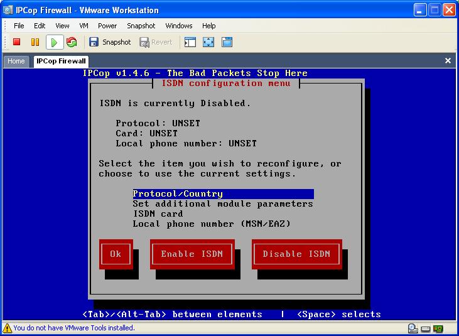Screen dimensions: 459x336
Task: Maximize the VMware Workstation window
Action: (435, 10)
